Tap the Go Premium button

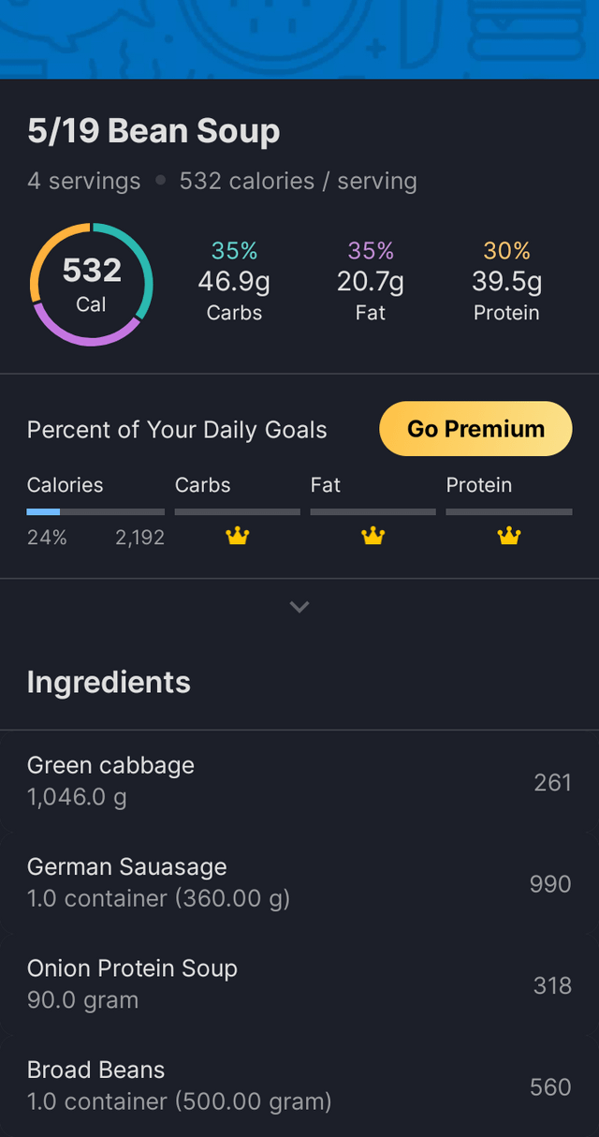tap(475, 429)
